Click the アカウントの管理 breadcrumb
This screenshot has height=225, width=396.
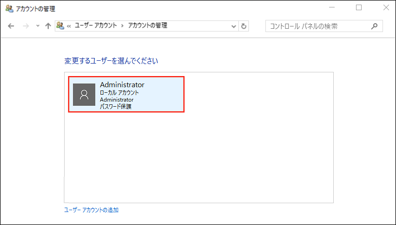147,26
